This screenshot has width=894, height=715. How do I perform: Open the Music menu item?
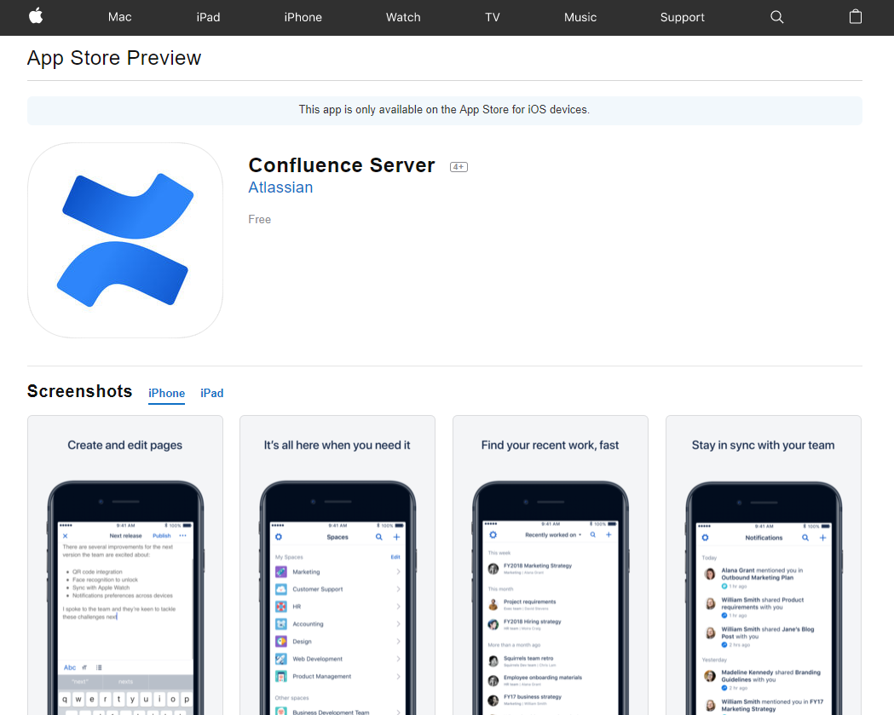pos(580,17)
